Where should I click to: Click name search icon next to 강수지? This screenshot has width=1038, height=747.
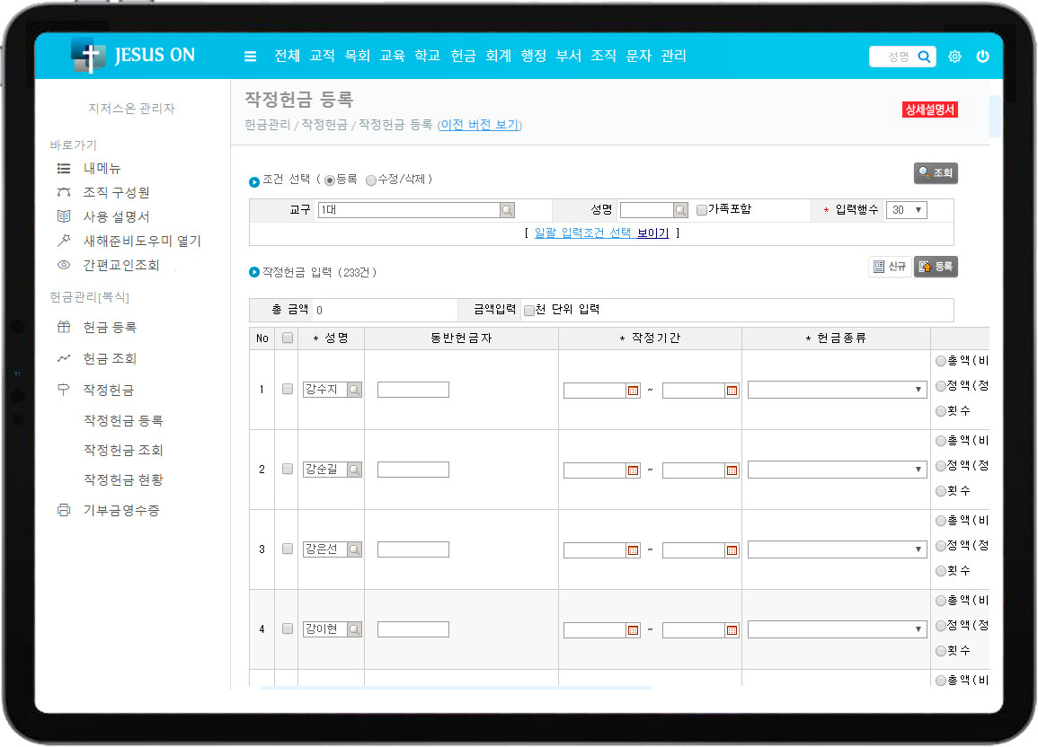coord(354,390)
